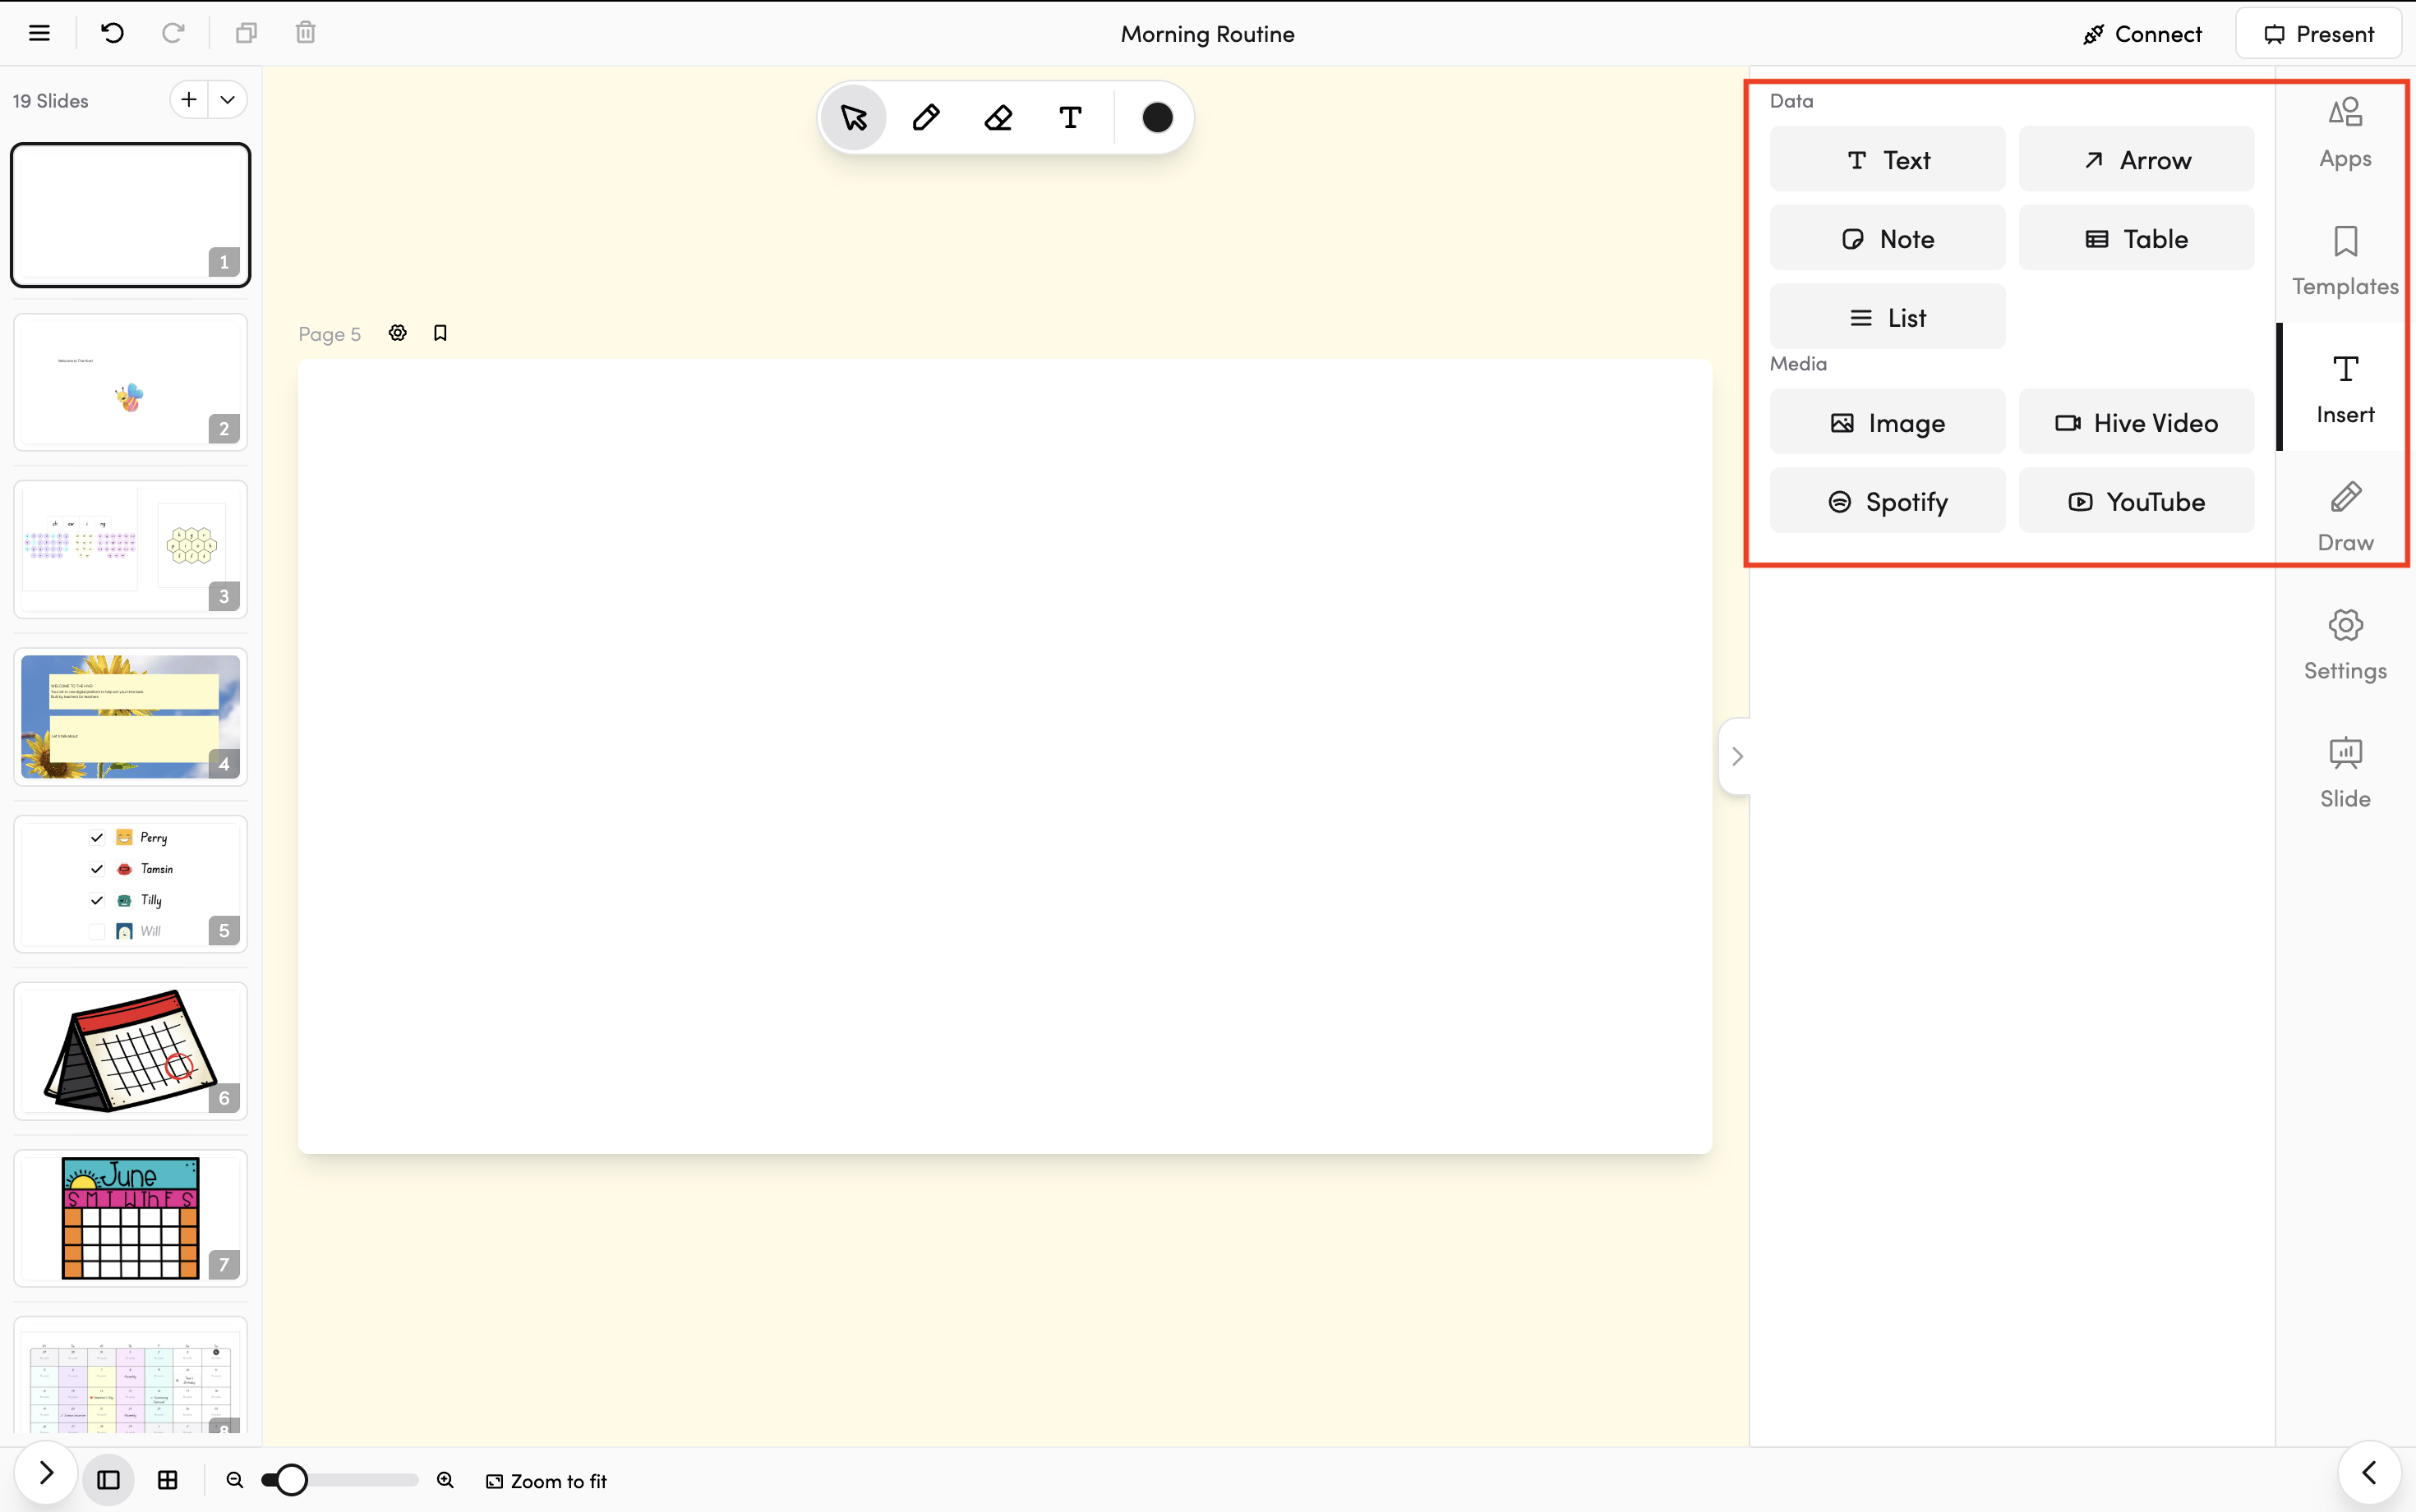2416x1512 pixels.
Task: Click the duplicate slide icon
Action: [x=245, y=33]
